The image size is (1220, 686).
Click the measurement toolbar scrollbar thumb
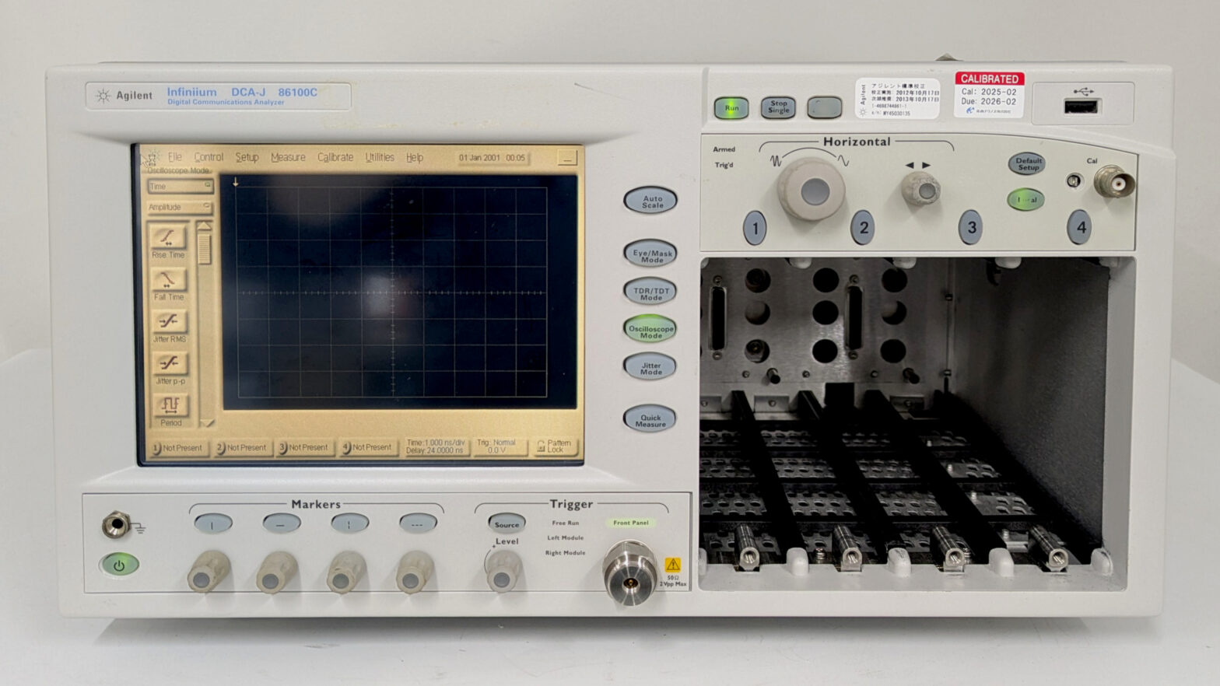pos(205,250)
